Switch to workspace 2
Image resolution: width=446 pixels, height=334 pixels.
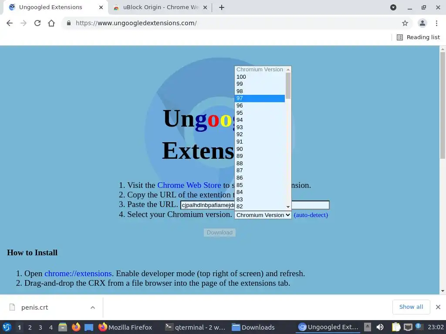30,327
